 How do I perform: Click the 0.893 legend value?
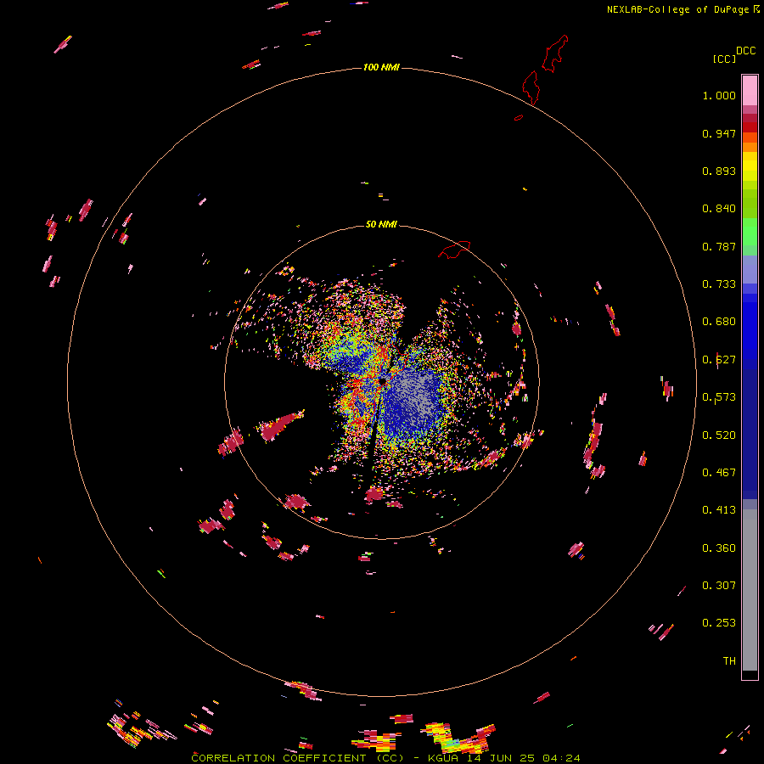[x=719, y=171]
